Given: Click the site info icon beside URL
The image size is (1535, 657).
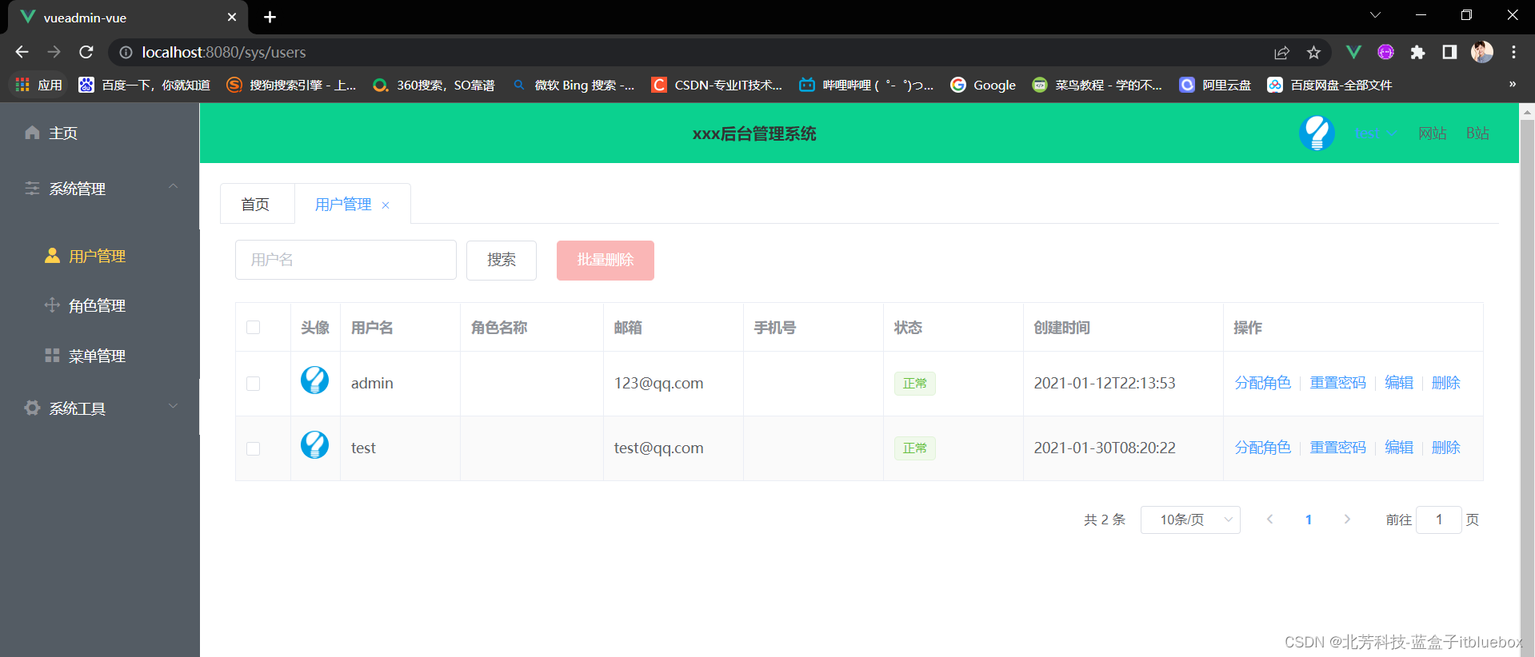Looking at the screenshot, I should pyautogui.click(x=126, y=52).
